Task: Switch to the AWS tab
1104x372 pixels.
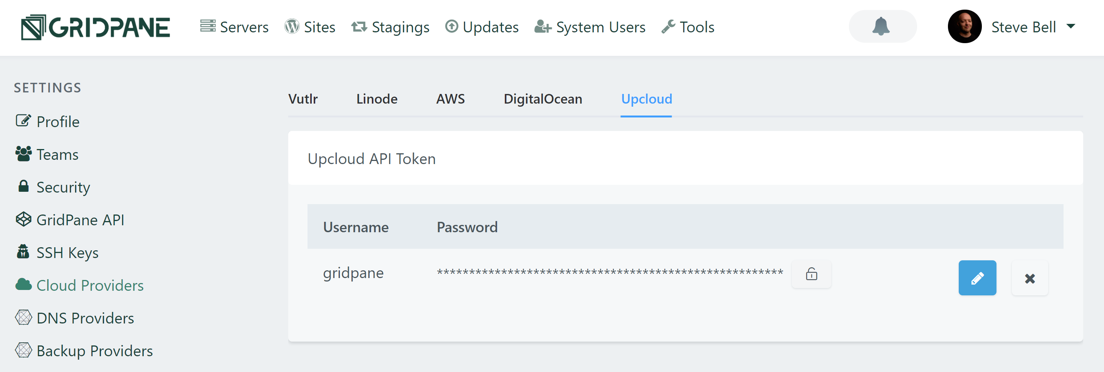Action: coord(450,99)
